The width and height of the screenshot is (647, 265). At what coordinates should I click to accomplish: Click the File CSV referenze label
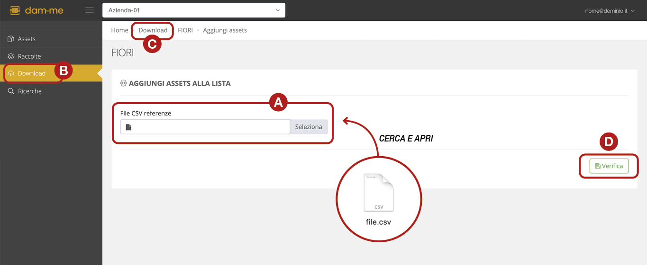click(146, 114)
